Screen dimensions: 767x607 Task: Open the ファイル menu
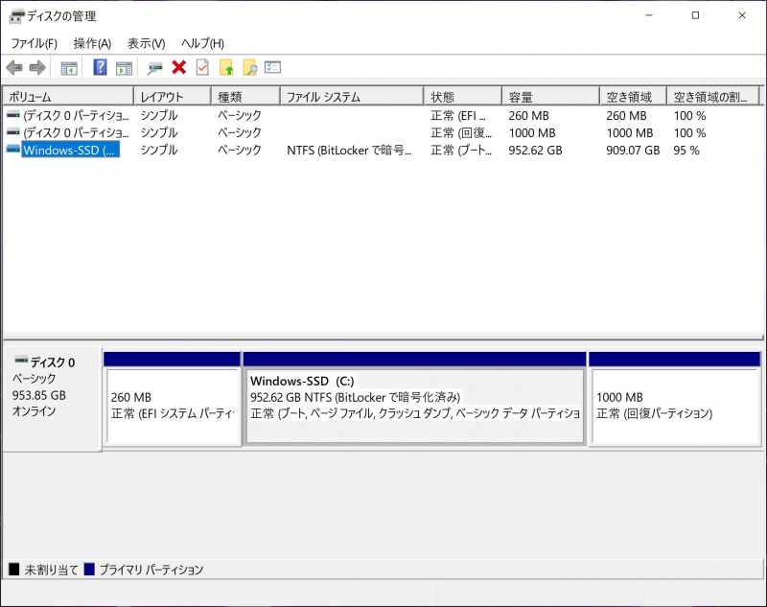34,43
